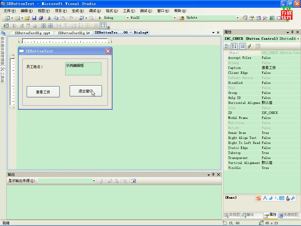Open the Solution Explorer toolbar icon

point(245,18)
